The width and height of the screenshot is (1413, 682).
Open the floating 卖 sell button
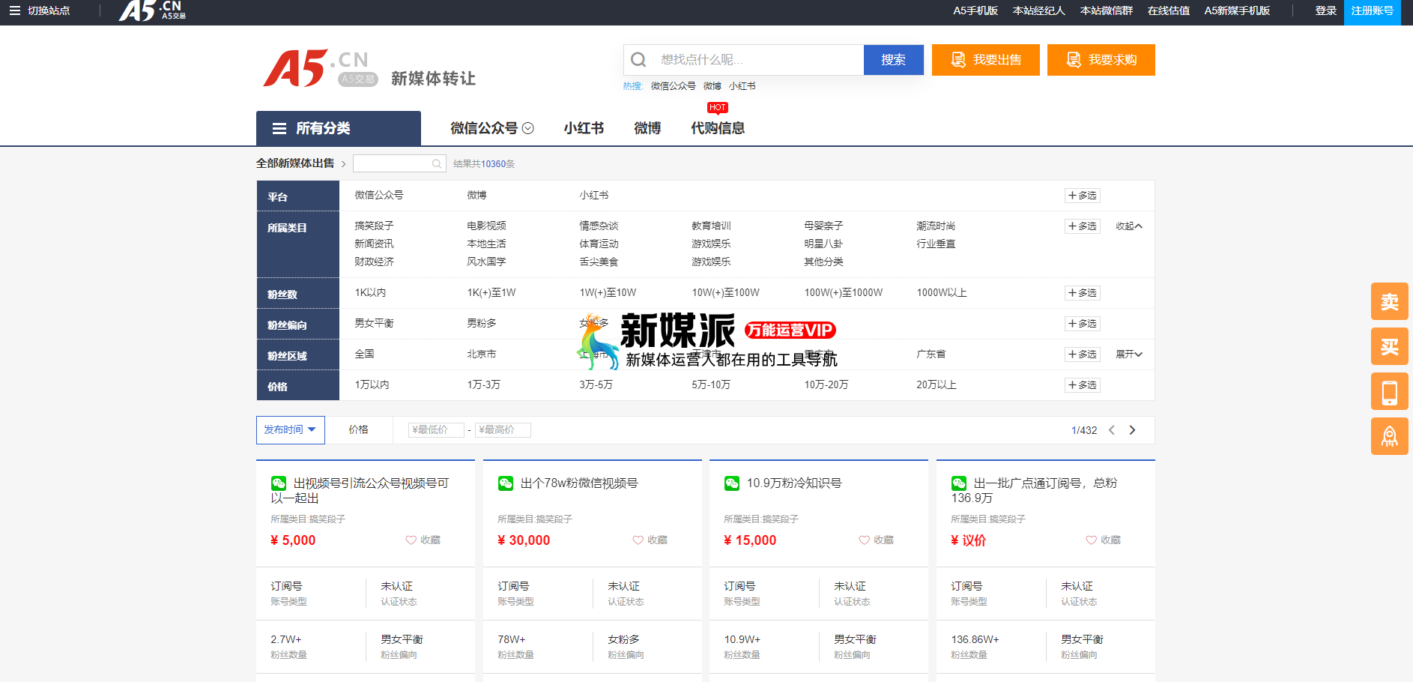pos(1390,301)
